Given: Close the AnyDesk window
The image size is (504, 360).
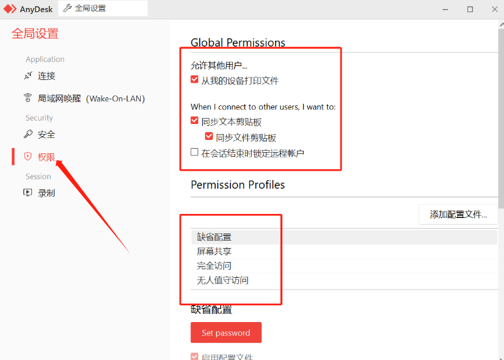Looking at the screenshot, I should (495, 9).
